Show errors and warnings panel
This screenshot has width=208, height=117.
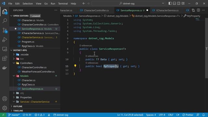point(40,115)
